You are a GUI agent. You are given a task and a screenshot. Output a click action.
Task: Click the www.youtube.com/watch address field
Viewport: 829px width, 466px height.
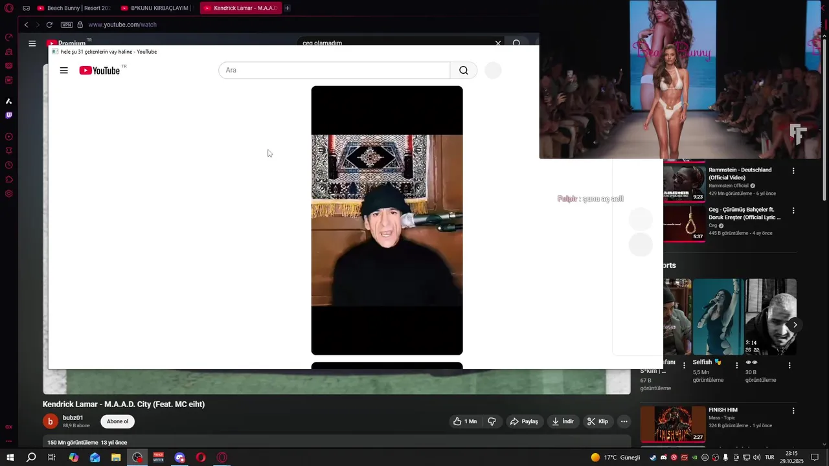click(122, 25)
